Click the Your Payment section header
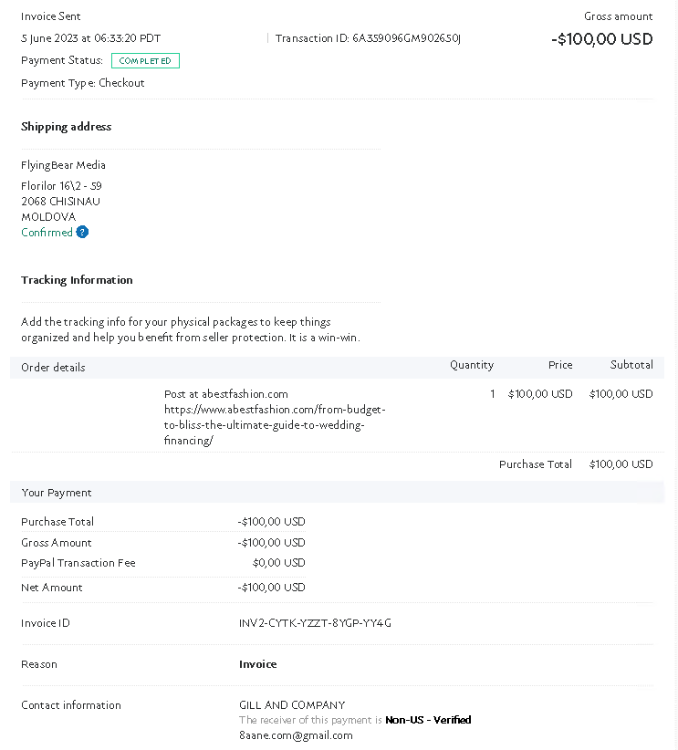 coord(57,493)
